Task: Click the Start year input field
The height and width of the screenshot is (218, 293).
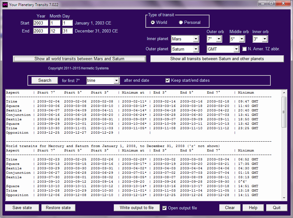Action: (40, 23)
